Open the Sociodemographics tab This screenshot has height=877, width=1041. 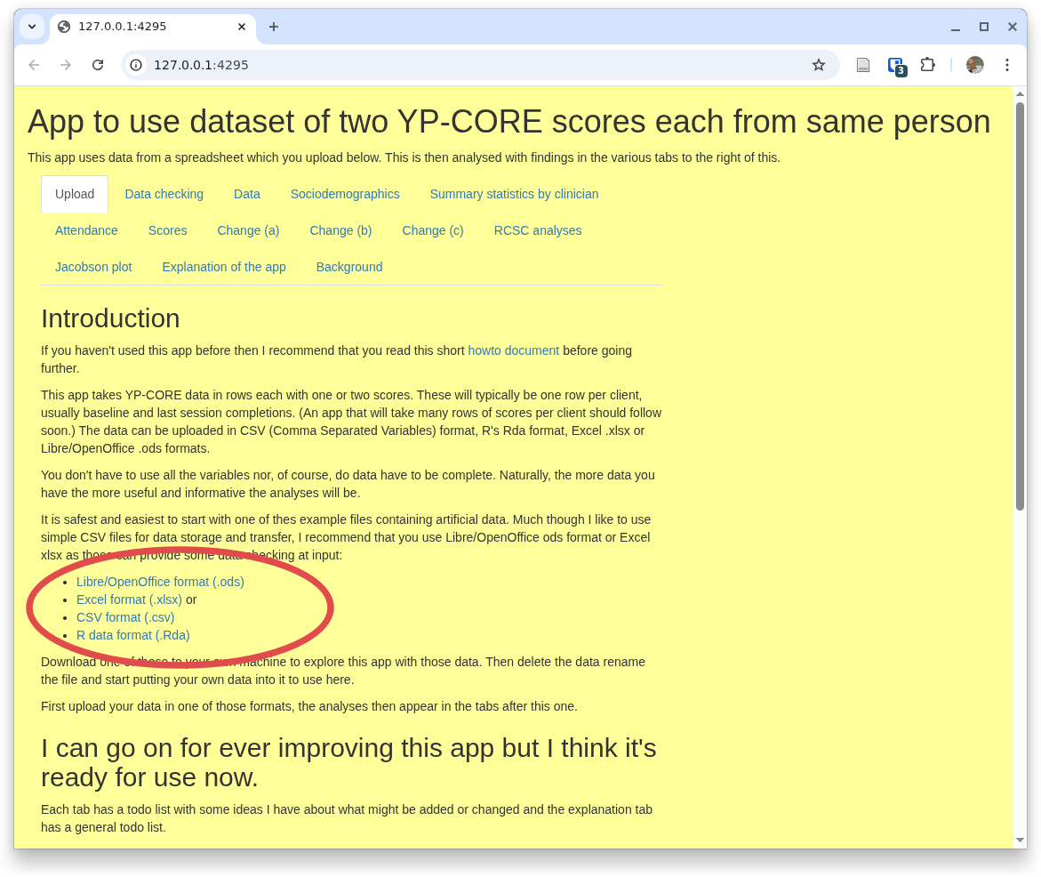345,194
